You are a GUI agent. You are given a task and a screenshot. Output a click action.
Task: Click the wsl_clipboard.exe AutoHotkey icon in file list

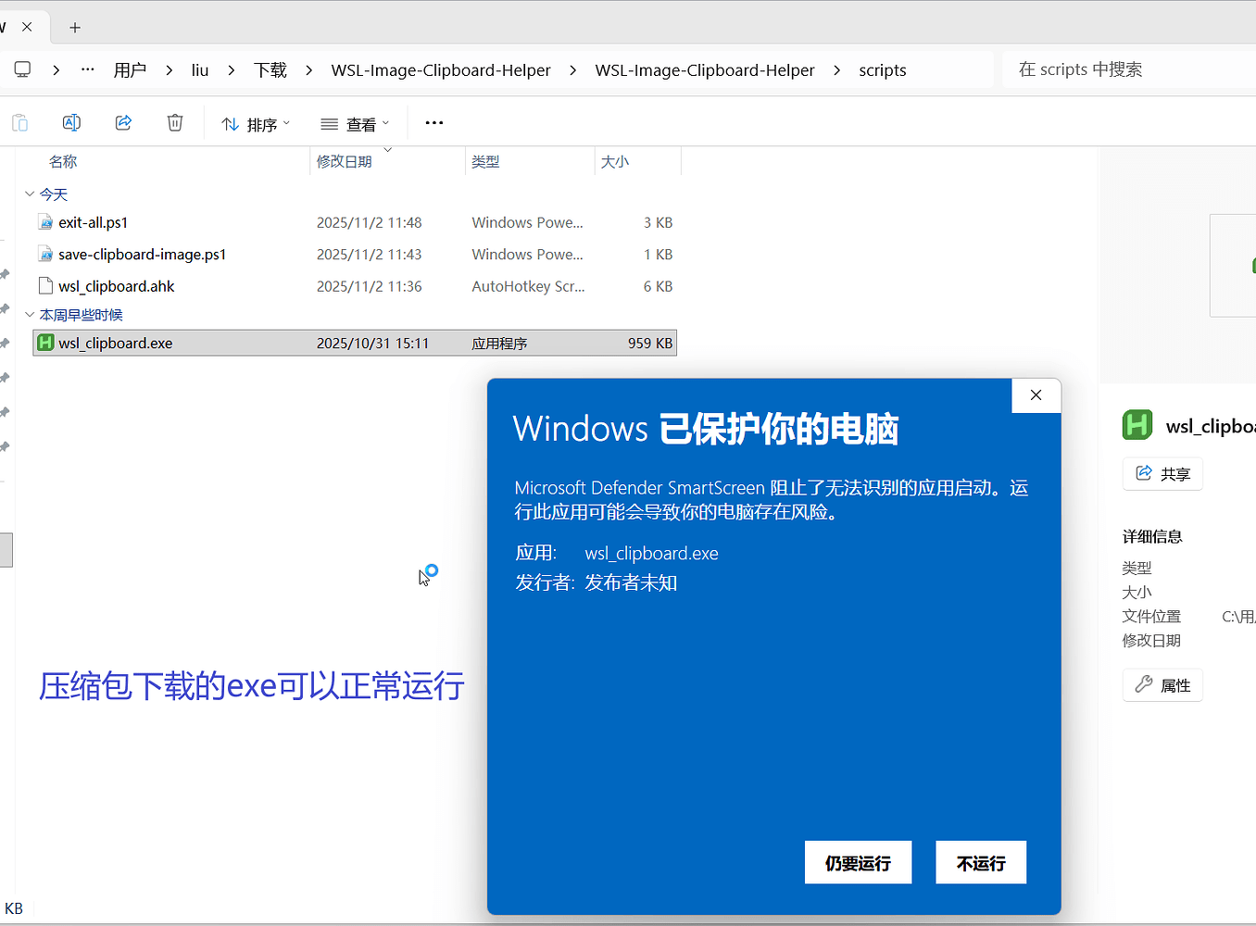45,343
